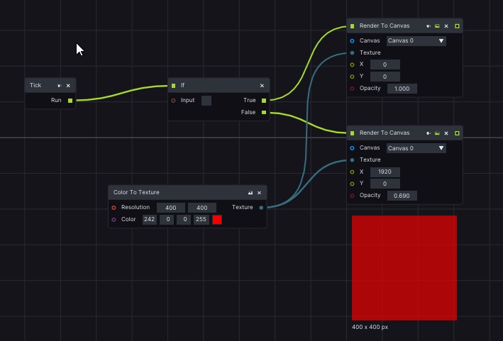Viewport: 503px width, 341px height.
Task: Open the Canvas 0 dropdown in top Render node
Action: pos(416,41)
